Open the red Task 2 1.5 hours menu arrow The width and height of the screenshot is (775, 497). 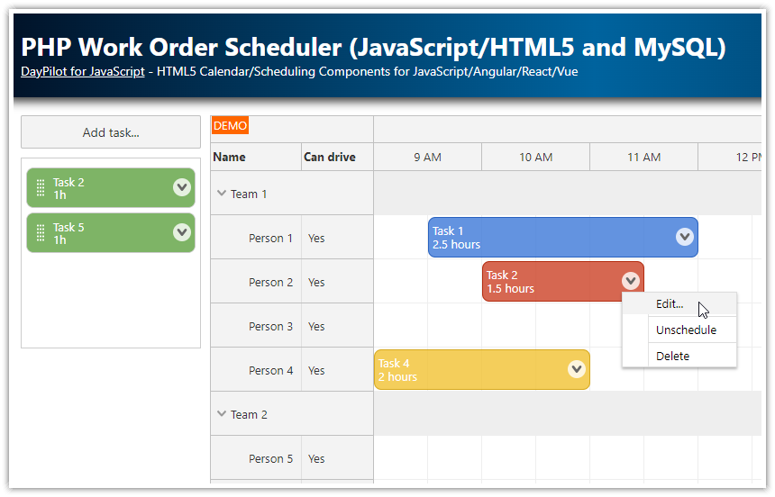click(x=631, y=281)
